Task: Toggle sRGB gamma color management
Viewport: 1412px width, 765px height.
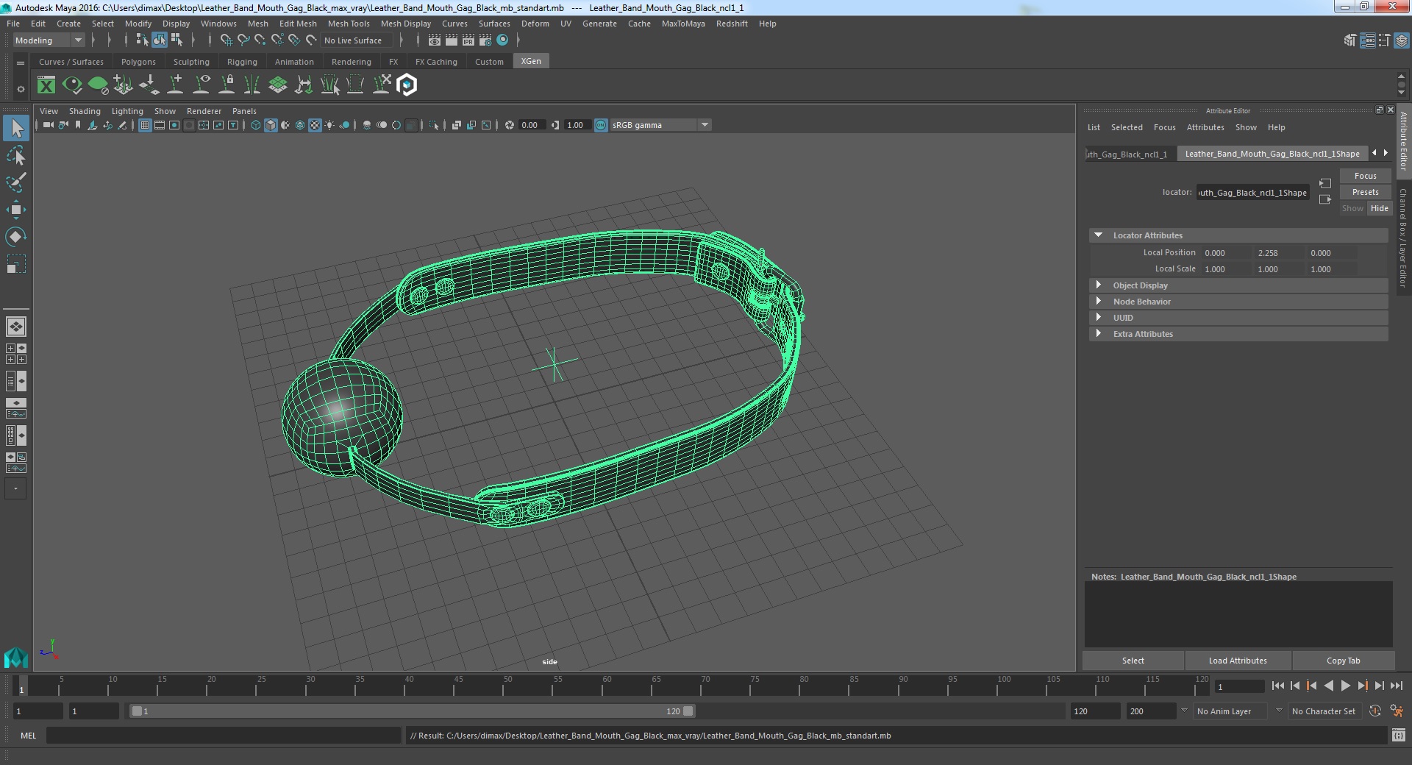Action: click(x=601, y=125)
